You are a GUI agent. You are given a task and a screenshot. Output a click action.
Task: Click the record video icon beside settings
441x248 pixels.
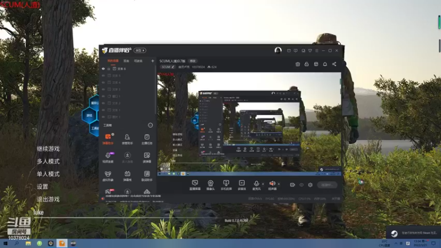(293, 185)
